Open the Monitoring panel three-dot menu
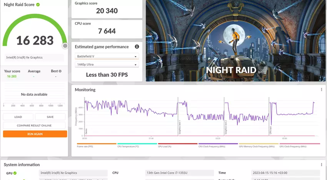The image size is (327, 180). 321,90
